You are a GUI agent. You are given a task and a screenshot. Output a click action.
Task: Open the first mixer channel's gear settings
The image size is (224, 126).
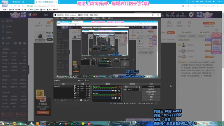tap(119, 90)
